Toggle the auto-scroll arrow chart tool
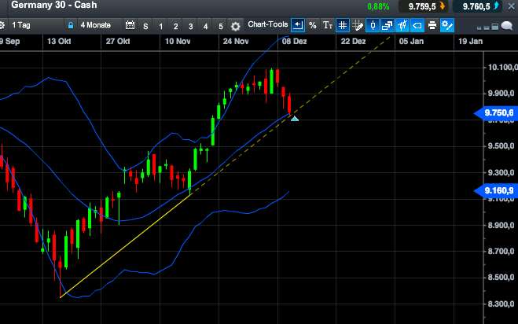The image size is (518, 324). (298, 25)
